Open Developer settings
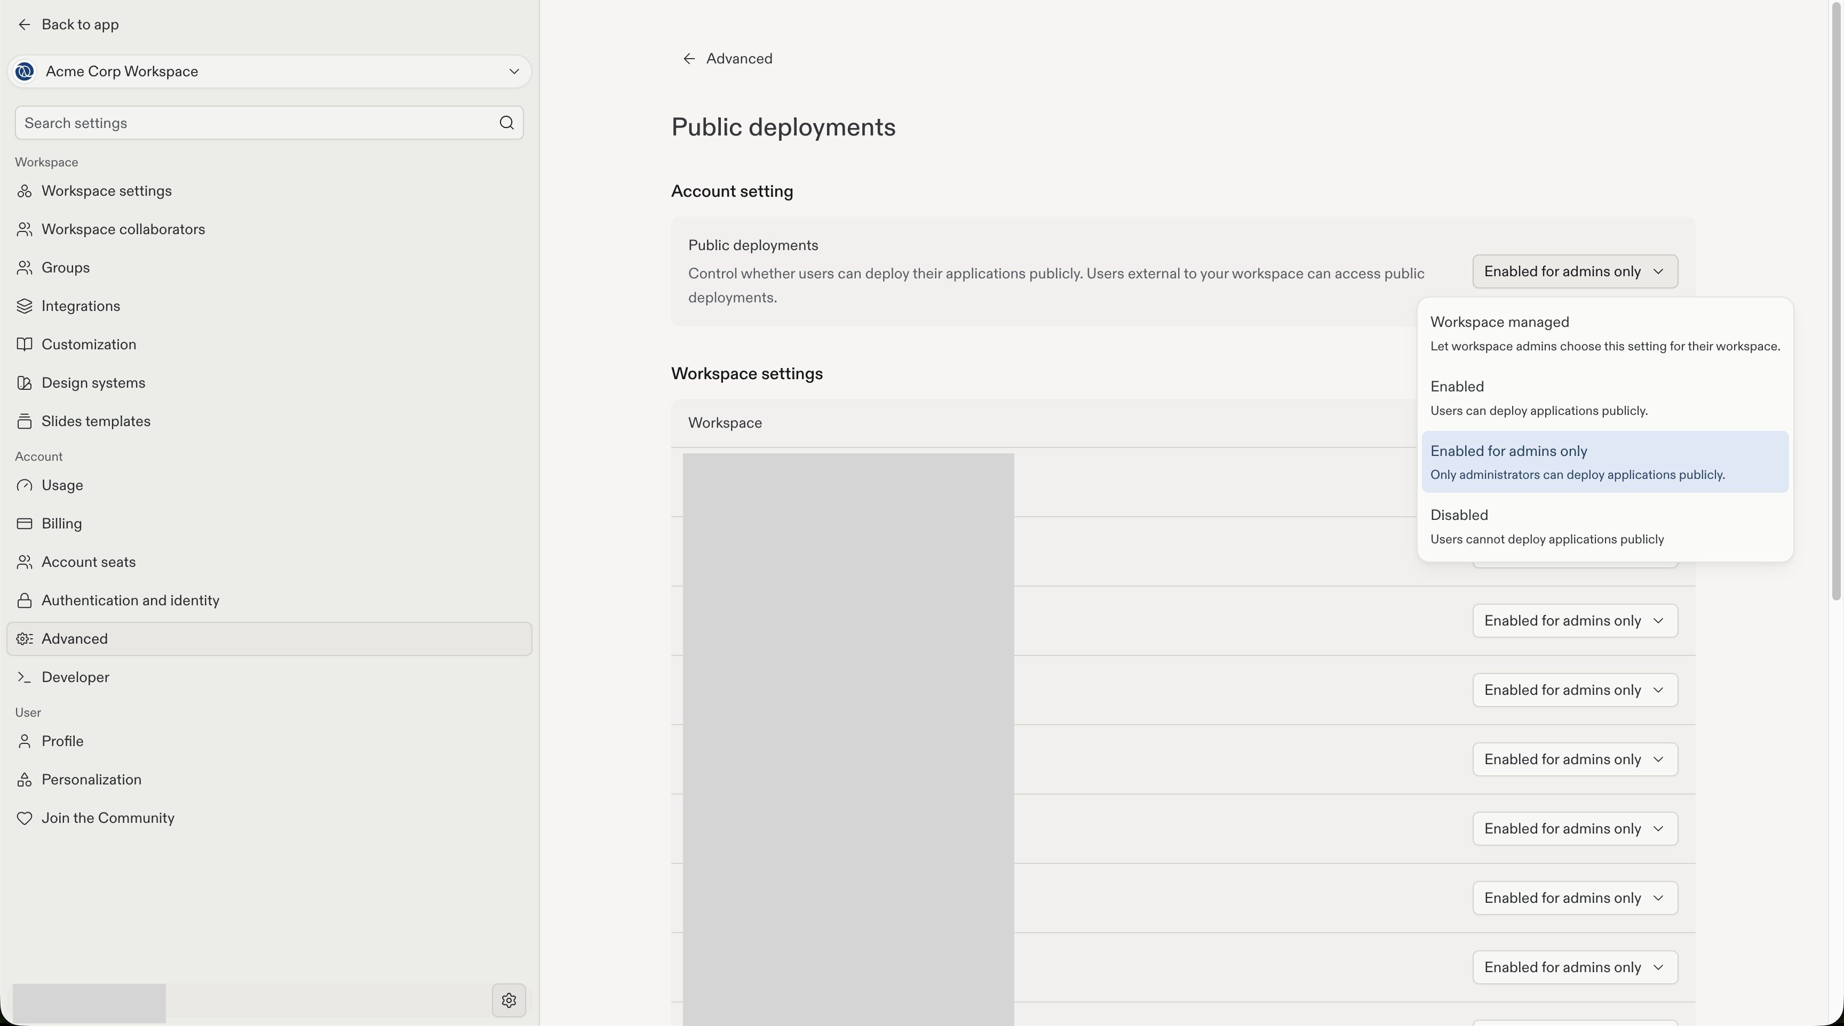Viewport: 1844px width, 1026px height. tap(269, 678)
